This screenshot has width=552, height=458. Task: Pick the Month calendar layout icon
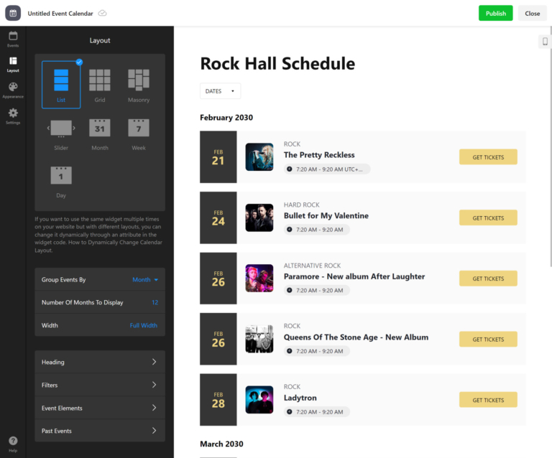(100, 128)
